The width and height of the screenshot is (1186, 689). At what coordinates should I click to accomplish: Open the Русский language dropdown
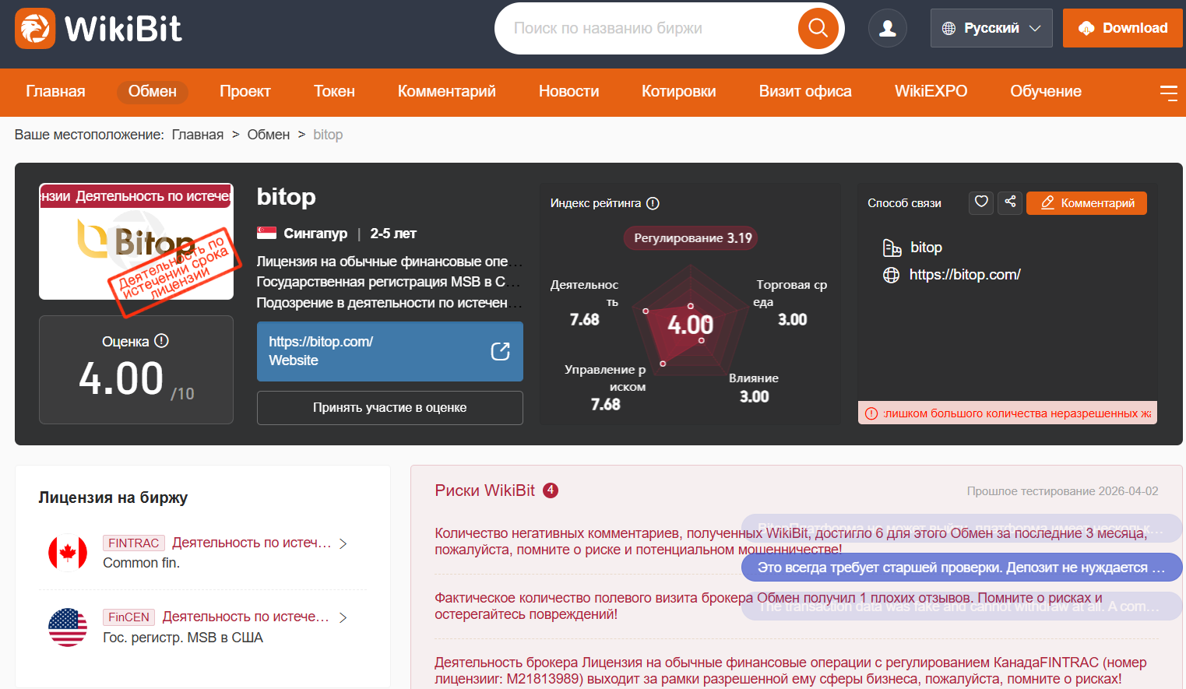click(x=991, y=28)
